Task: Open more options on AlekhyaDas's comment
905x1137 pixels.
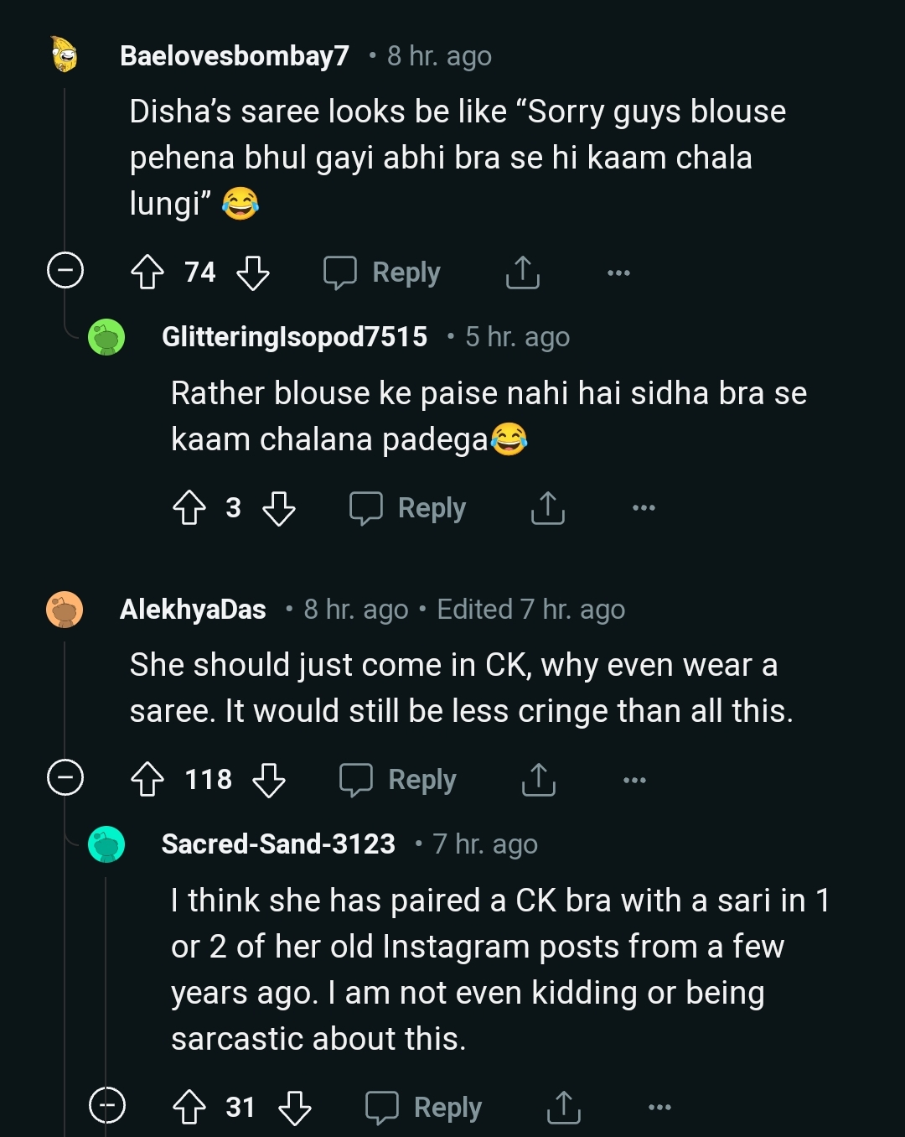Action: (634, 780)
